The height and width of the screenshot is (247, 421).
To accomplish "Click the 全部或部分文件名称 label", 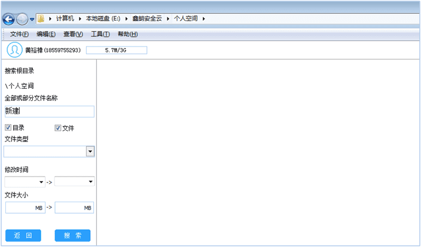I will point(31,98).
